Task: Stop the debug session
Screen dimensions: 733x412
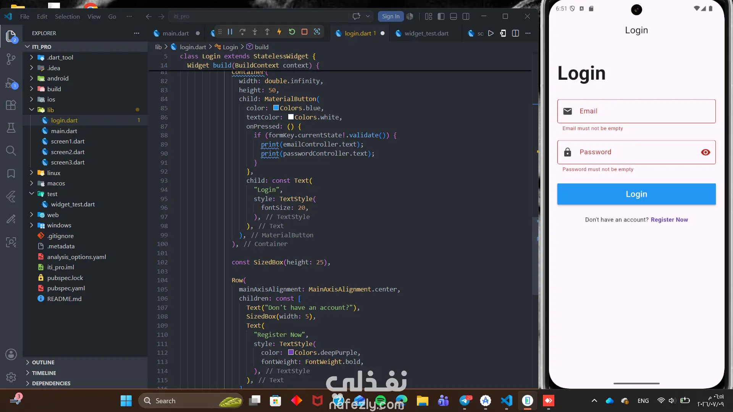Action: [304, 32]
